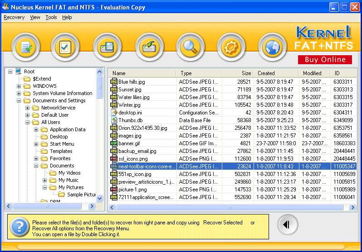Screen dimensions: 362x252
Task: Click the Buy Online button
Action: pos(325,60)
